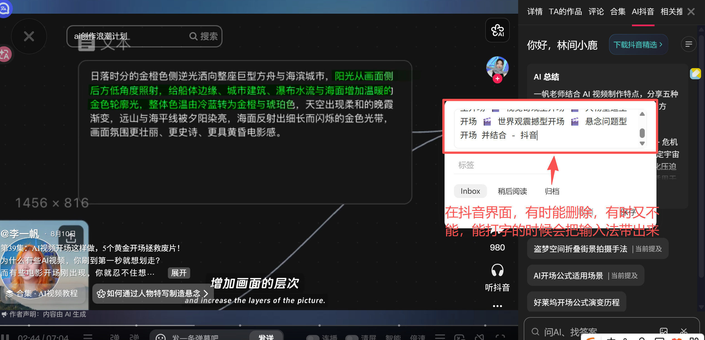The height and width of the screenshot is (340, 705).
Task: Open the AI panel history list icon
Action: pyautogui.click(x=689, y=44)
